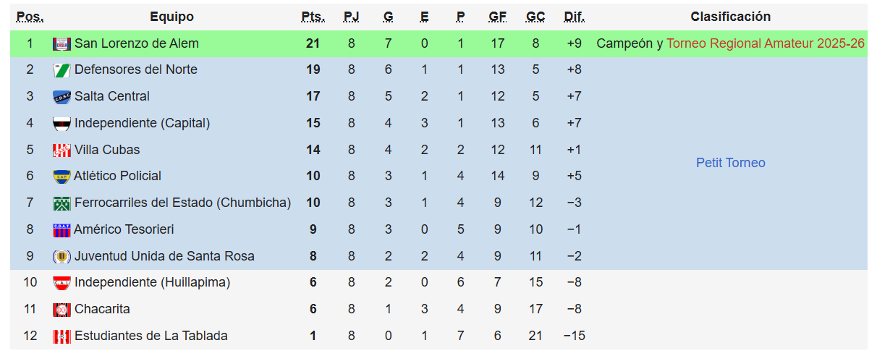Click the Américo Tesorieri club crest
Viewport: 877px width, 356px height.
62,230
